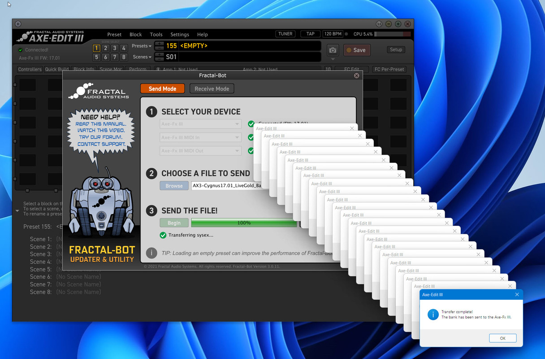The width and height of the screenshot is (545, 359).
Task: Open the Presets dropdown
Action: [142, 46]
